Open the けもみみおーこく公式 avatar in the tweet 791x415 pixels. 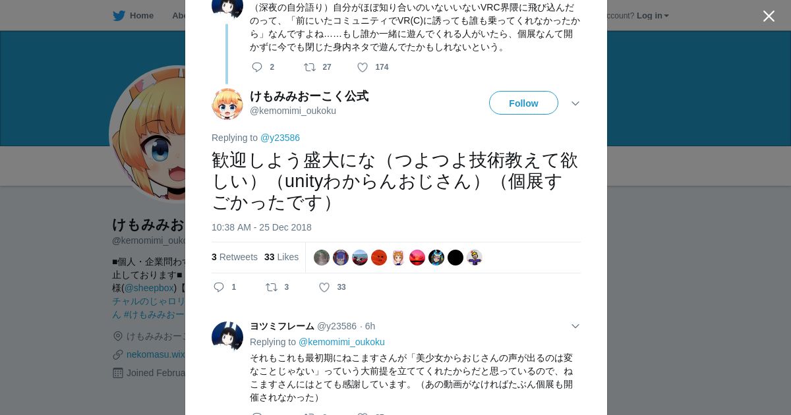(227, 103)
